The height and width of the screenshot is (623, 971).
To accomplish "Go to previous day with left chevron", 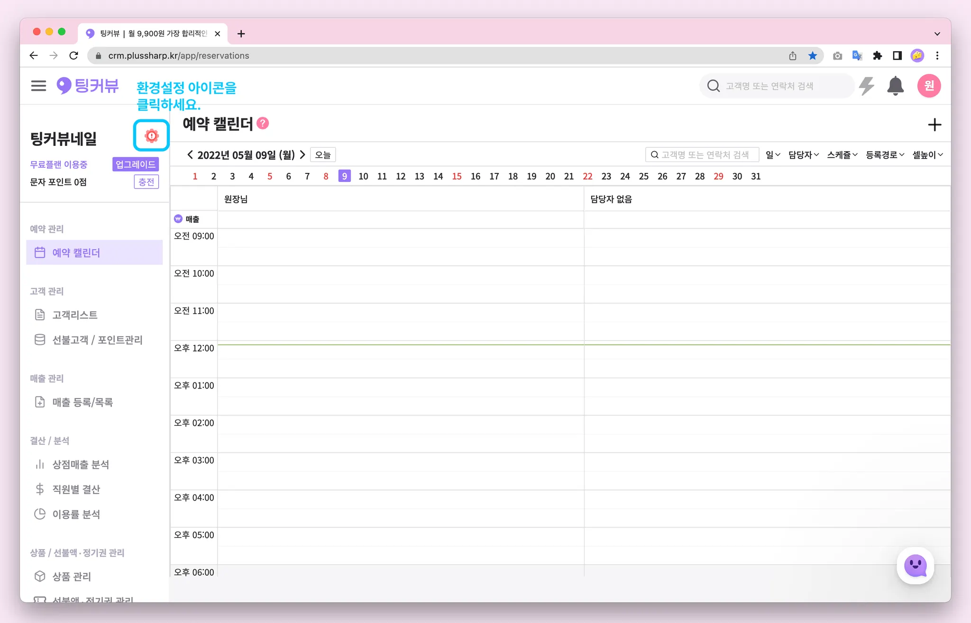I will (x=190, y=155).
